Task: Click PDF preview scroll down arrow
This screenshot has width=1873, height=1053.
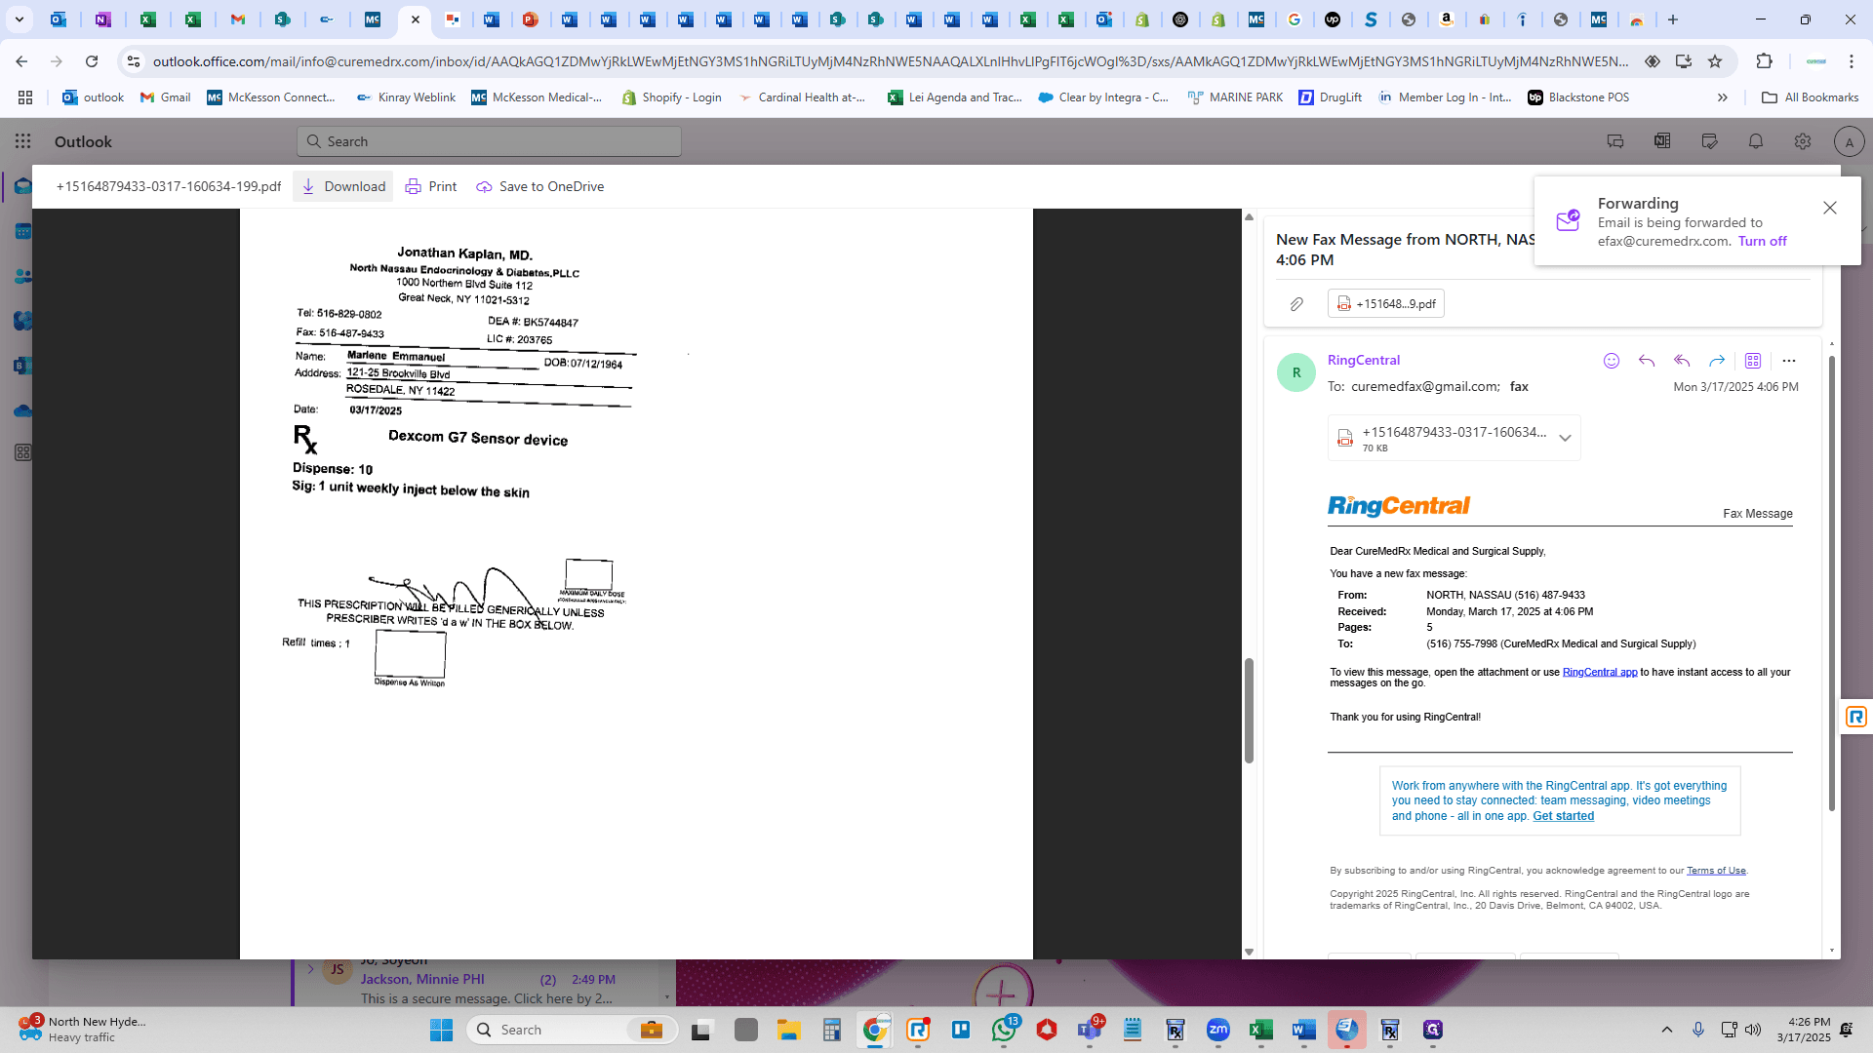Action: pos(1249,952)
